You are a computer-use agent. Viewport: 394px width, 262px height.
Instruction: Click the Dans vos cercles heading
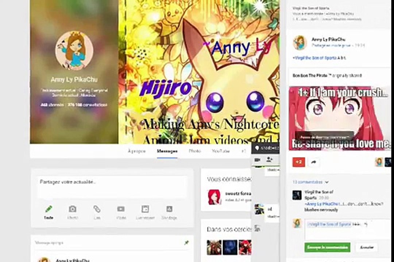click(229, 229)
